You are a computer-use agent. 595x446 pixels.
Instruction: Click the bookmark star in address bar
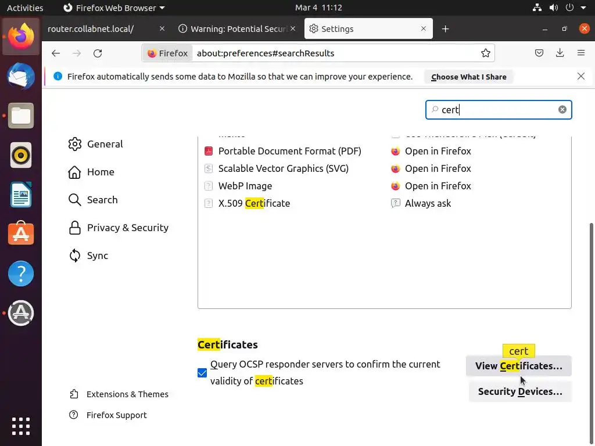click(486, 53)
